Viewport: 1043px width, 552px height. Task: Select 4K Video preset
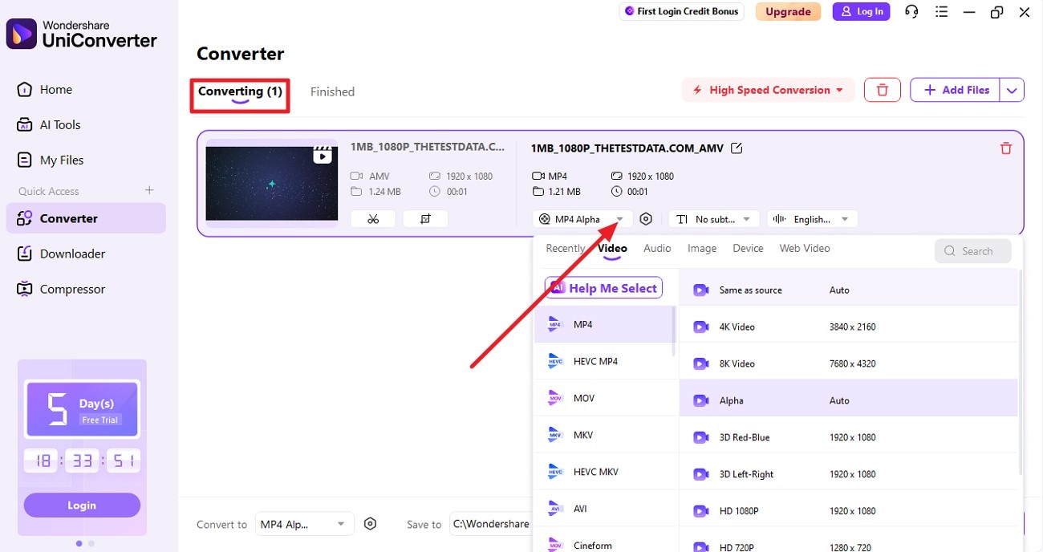849,327
